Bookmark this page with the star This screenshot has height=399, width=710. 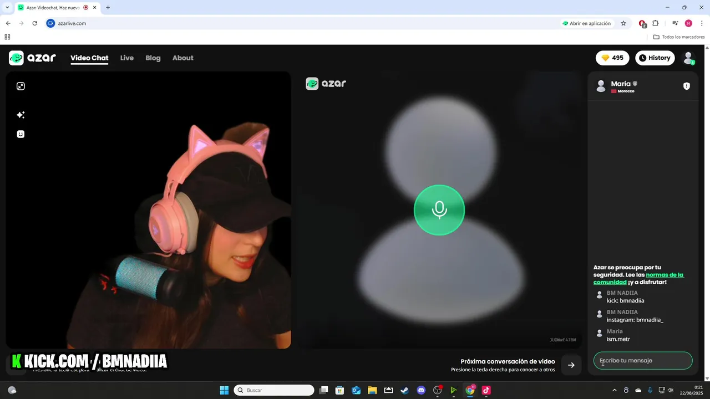(x=623, y=23)
